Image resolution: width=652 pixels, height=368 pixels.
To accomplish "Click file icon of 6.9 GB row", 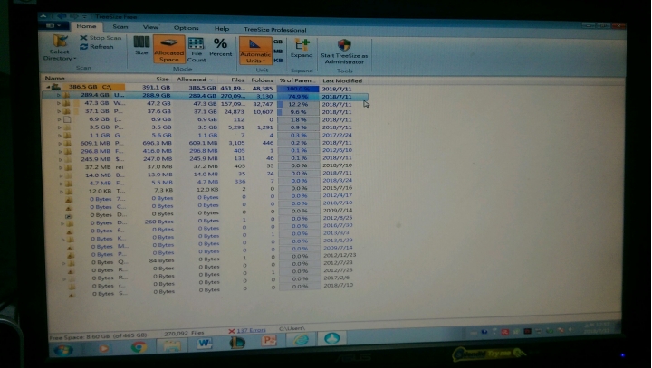I will (x=67, y=119).
